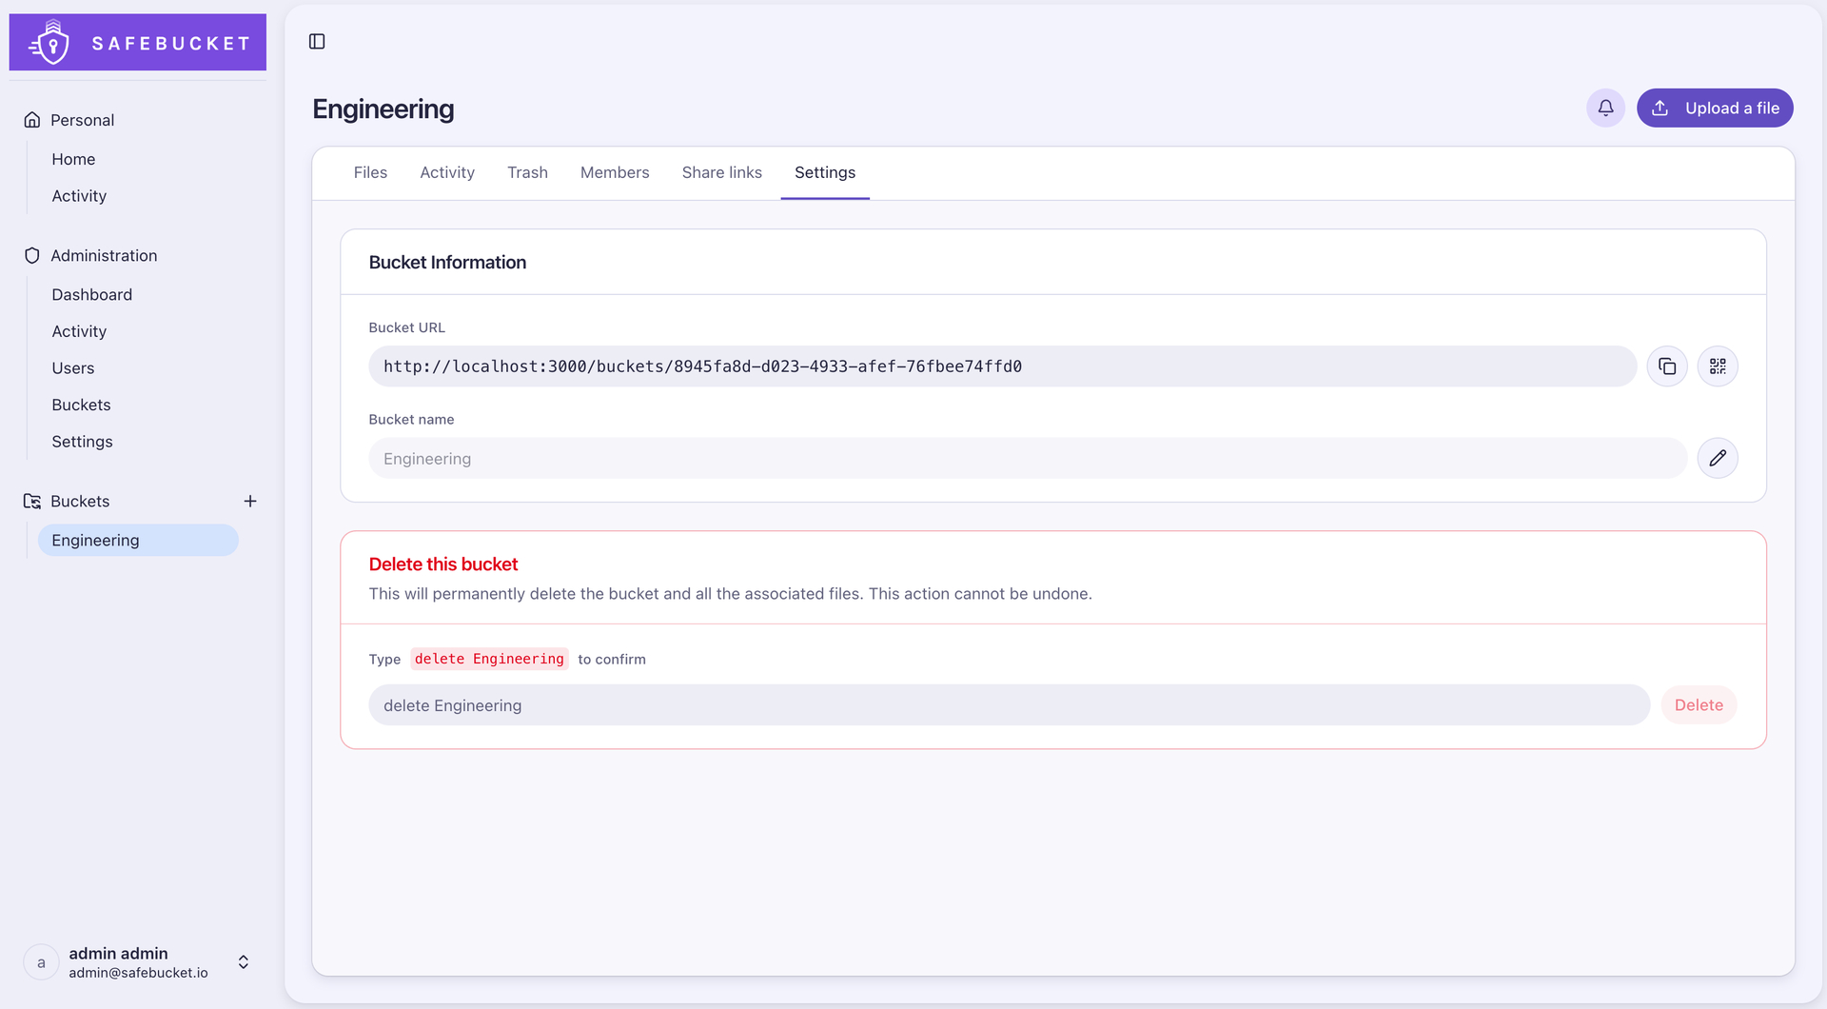Select Engineering bucket in sidebar
The image size is (1827, 1009).
(x=138, y=541)
